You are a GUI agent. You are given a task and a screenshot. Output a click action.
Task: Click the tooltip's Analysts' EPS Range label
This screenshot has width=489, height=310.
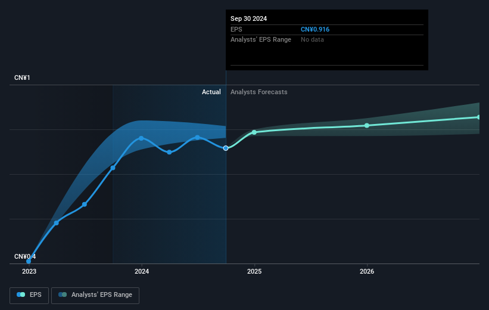click(261, 40)
